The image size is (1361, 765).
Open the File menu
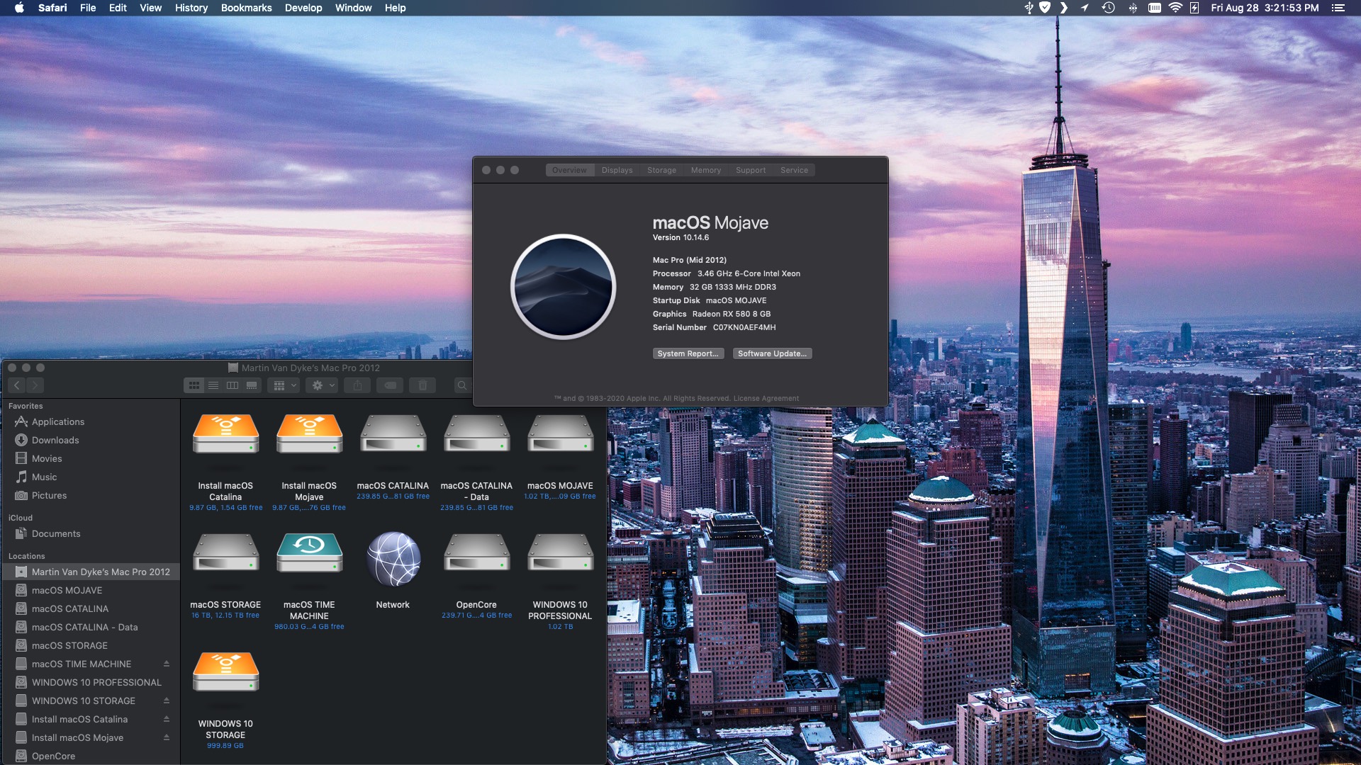tap(88, 8)
